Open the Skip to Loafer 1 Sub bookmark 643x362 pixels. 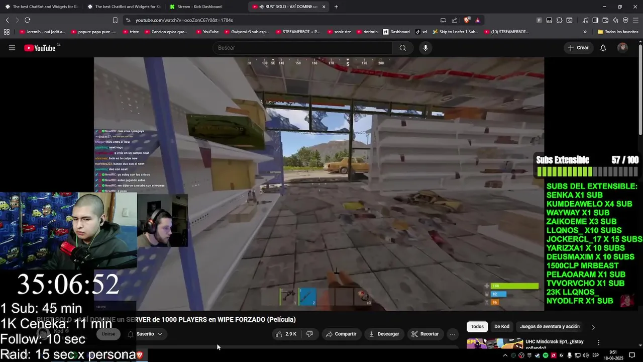[x=455, y=32]
